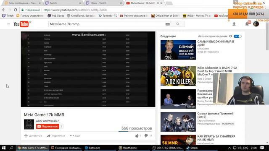Screen dimensions: 269x151
Task: Open the notifications bell
Action: (x=247, y=24)
